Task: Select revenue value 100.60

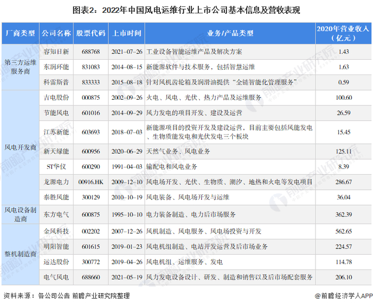Action: coord(344,98)
